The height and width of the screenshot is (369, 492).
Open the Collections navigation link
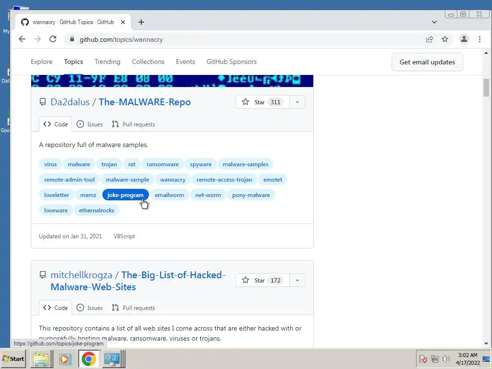pos(148,62)
